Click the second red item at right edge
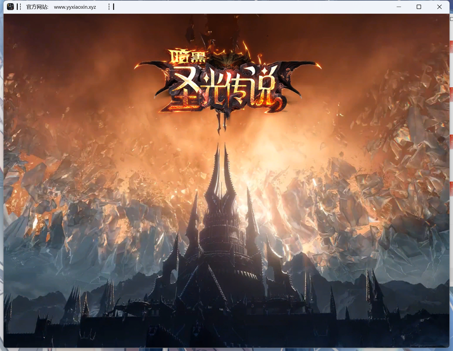Viewport: 453px width, 351px height. [451, 95]
